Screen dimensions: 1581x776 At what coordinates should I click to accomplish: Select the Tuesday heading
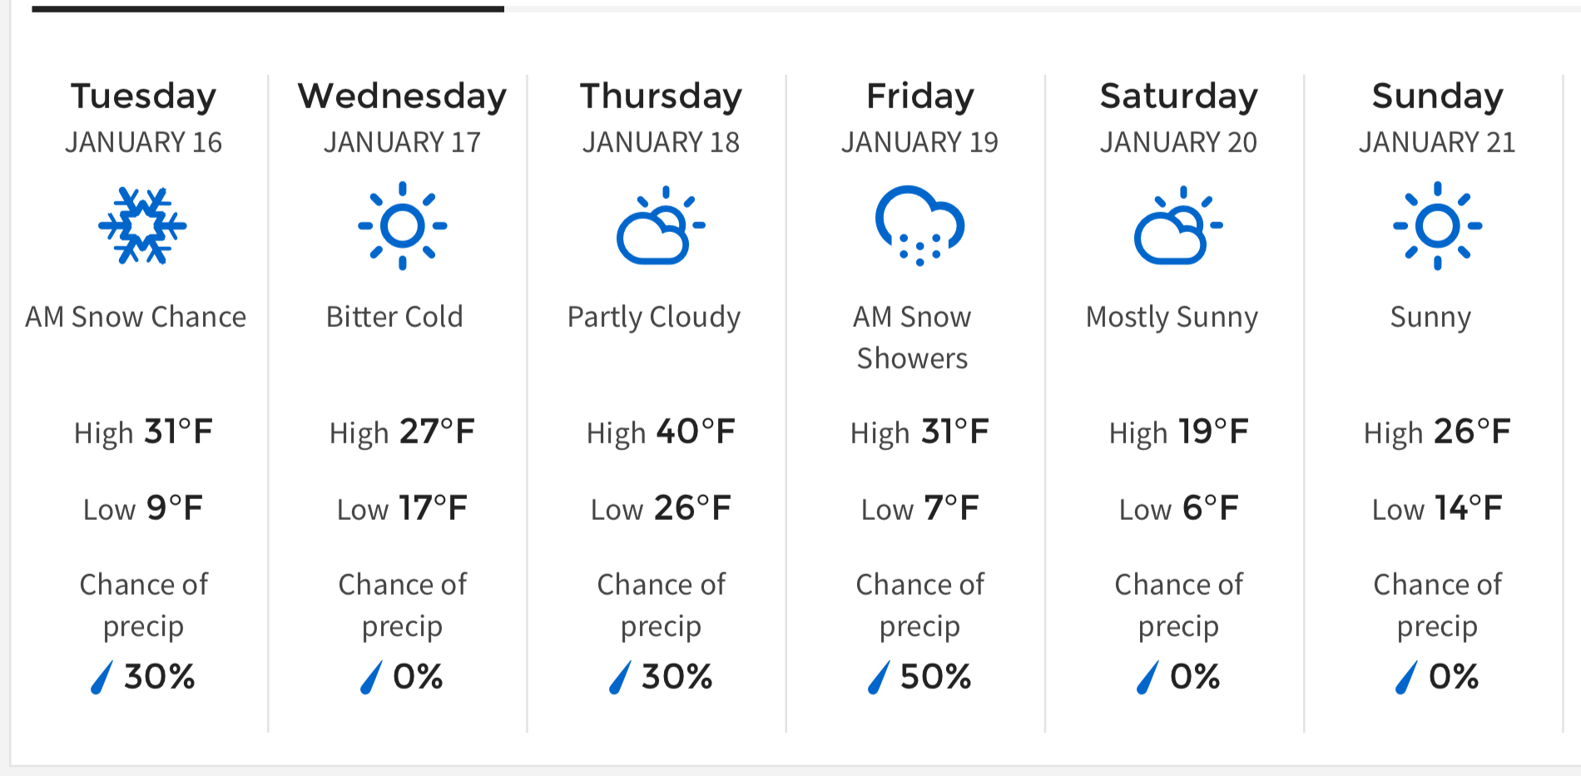tap(143, 96)
